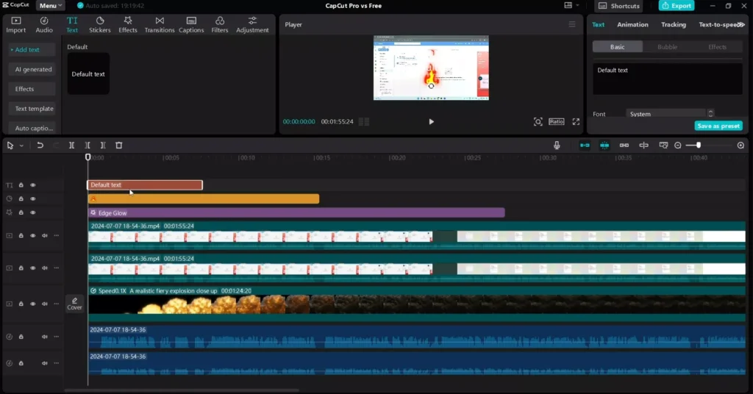Click the Default text preset thumbnail

click(x=88, y=74)
